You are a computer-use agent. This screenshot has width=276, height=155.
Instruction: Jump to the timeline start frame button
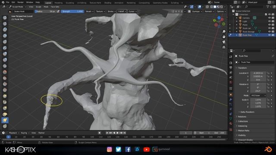[107, 133]
